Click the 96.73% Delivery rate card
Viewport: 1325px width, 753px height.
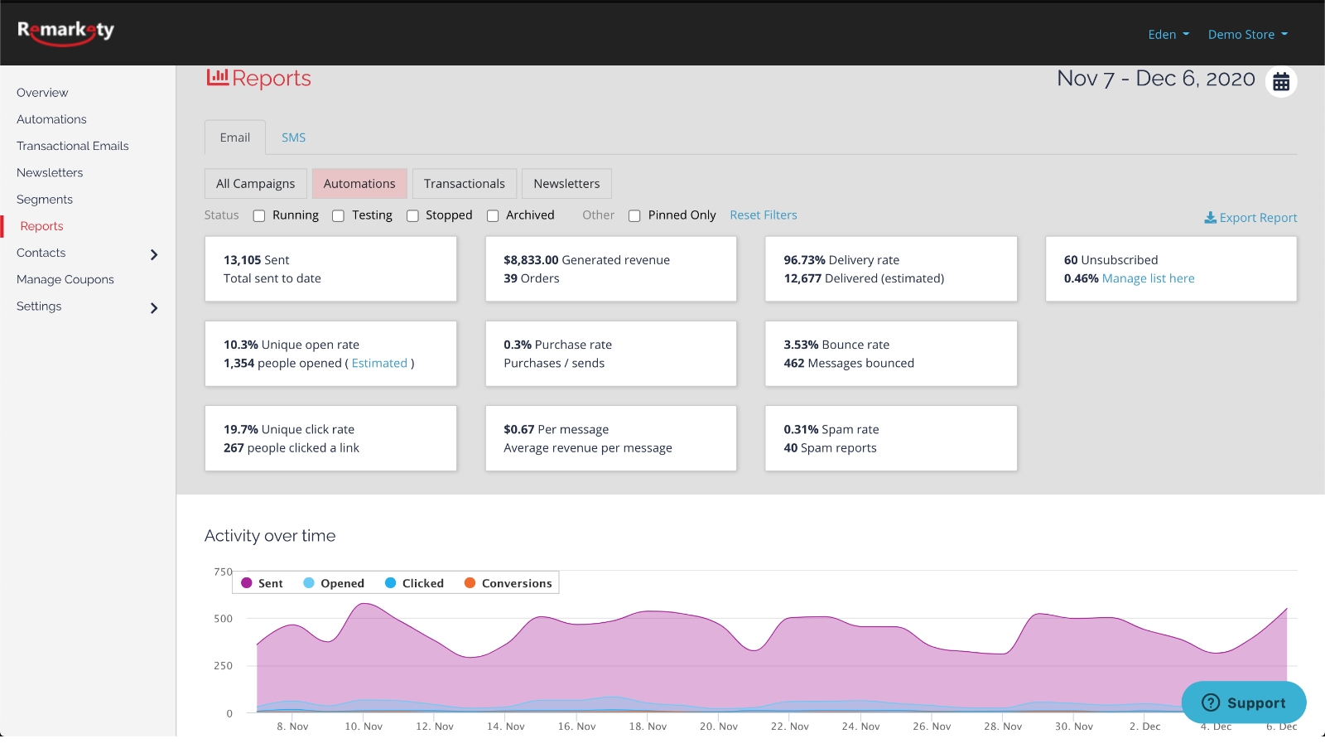(x=891, y=269)
